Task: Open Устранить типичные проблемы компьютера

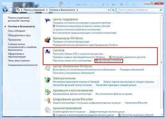Action: [77, 29]
